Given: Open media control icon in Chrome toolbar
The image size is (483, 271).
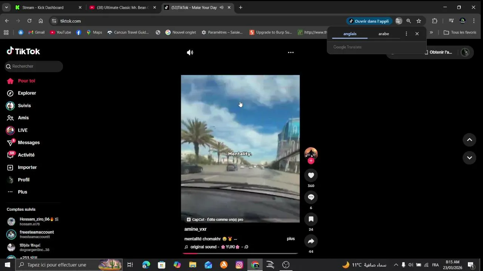Looking at the screenshot, I should (451, 21).
